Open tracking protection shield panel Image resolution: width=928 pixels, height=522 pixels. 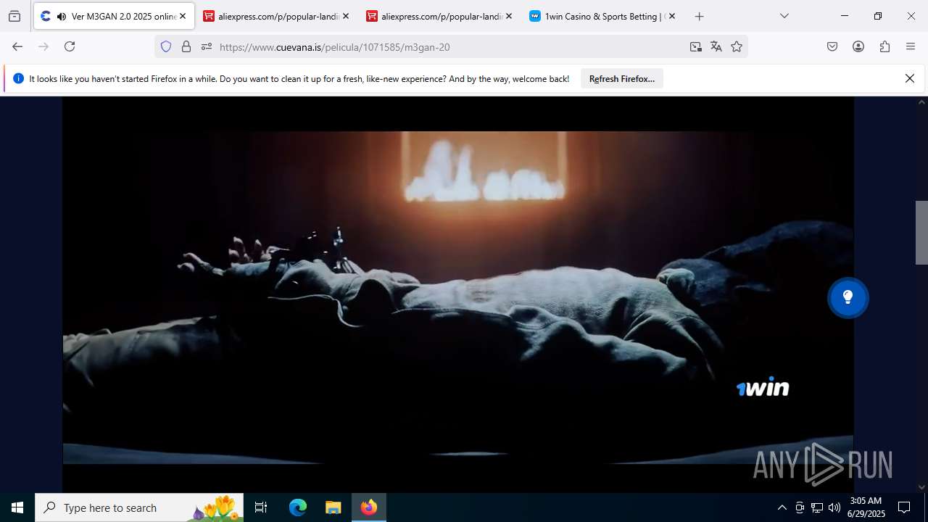pos(166,46)
